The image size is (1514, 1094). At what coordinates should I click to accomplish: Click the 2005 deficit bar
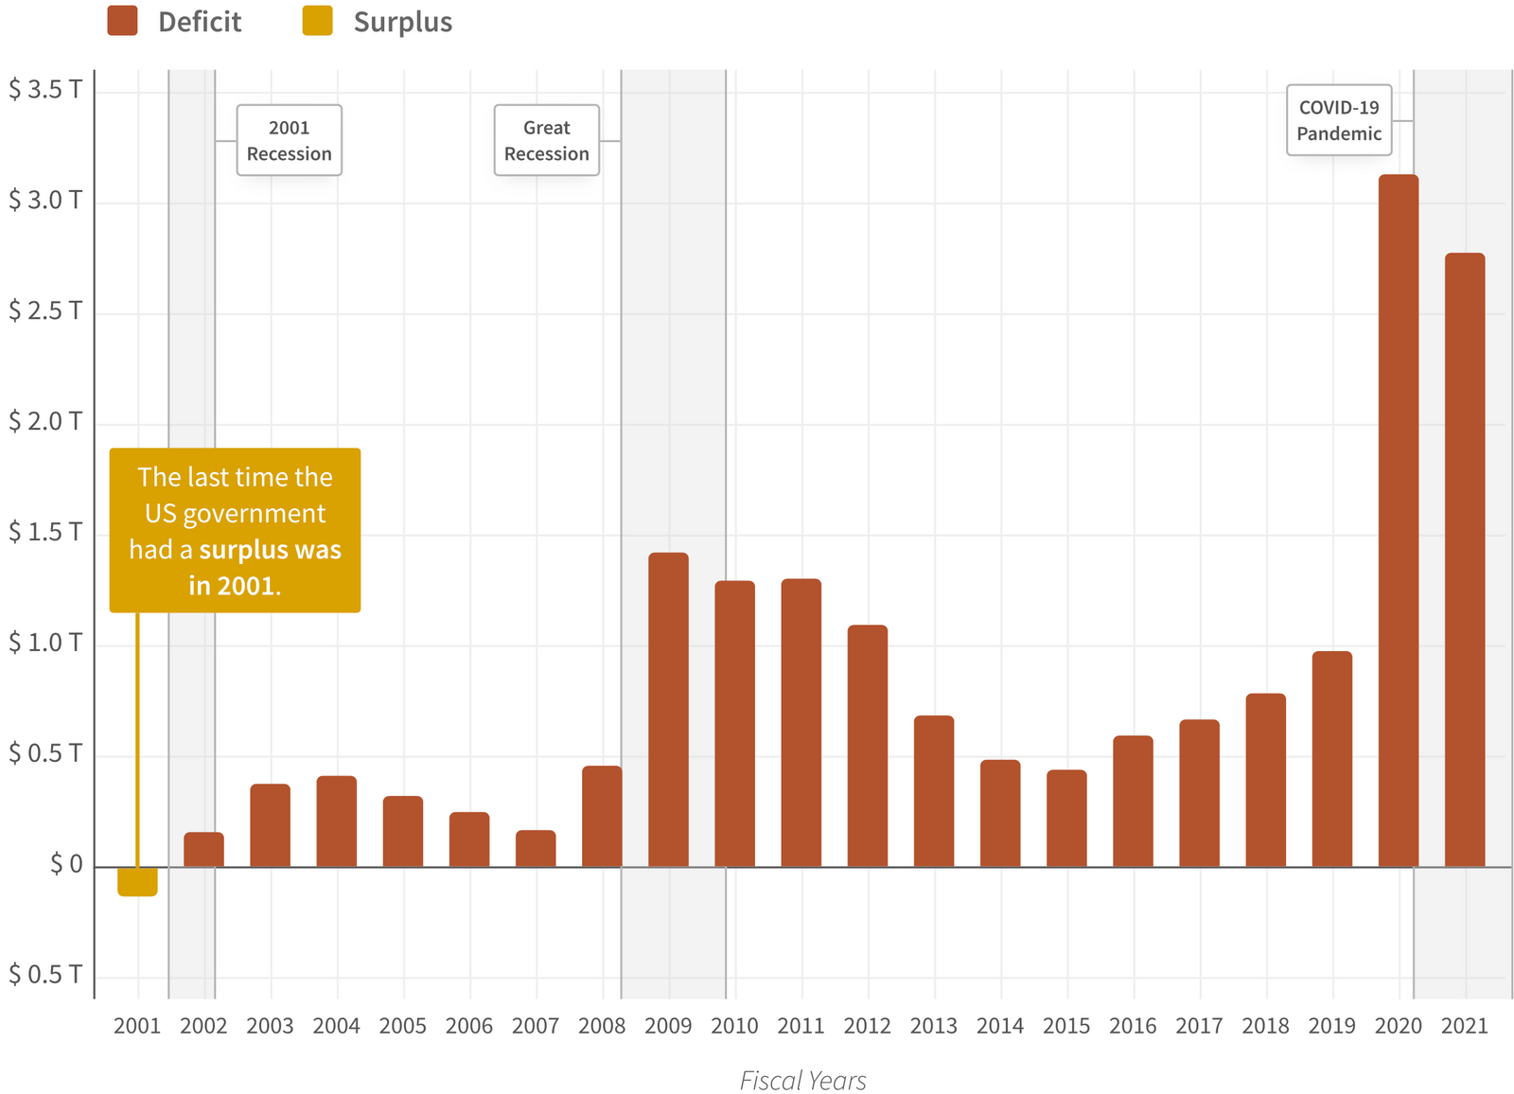pyautogui.click(x=403, y=832)
